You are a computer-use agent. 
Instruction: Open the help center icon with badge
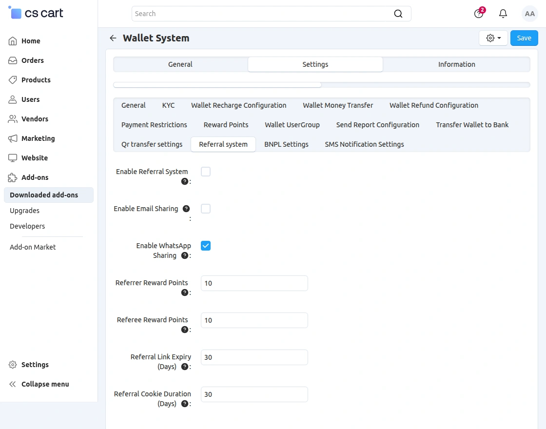tap(479, 14)
